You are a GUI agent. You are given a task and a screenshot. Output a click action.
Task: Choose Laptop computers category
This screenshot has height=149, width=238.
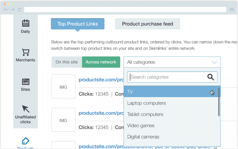click(x=146, y=103)
